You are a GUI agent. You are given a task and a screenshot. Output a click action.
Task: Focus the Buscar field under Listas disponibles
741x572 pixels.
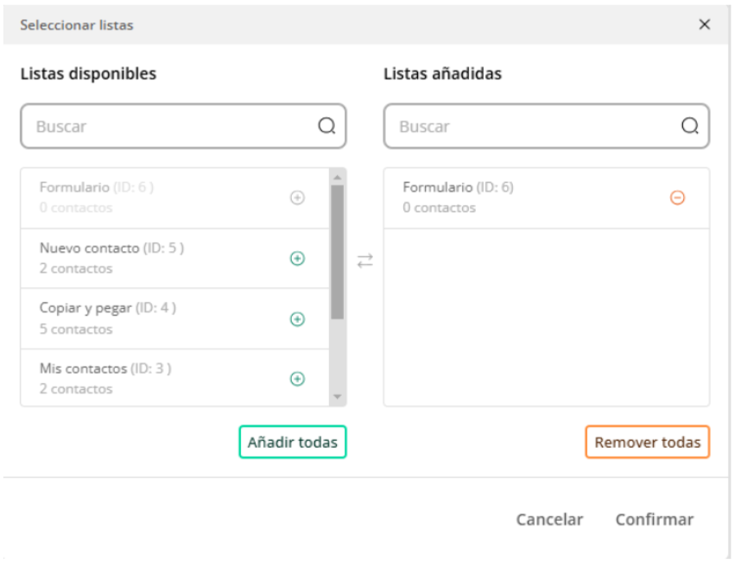pos(183,126)
